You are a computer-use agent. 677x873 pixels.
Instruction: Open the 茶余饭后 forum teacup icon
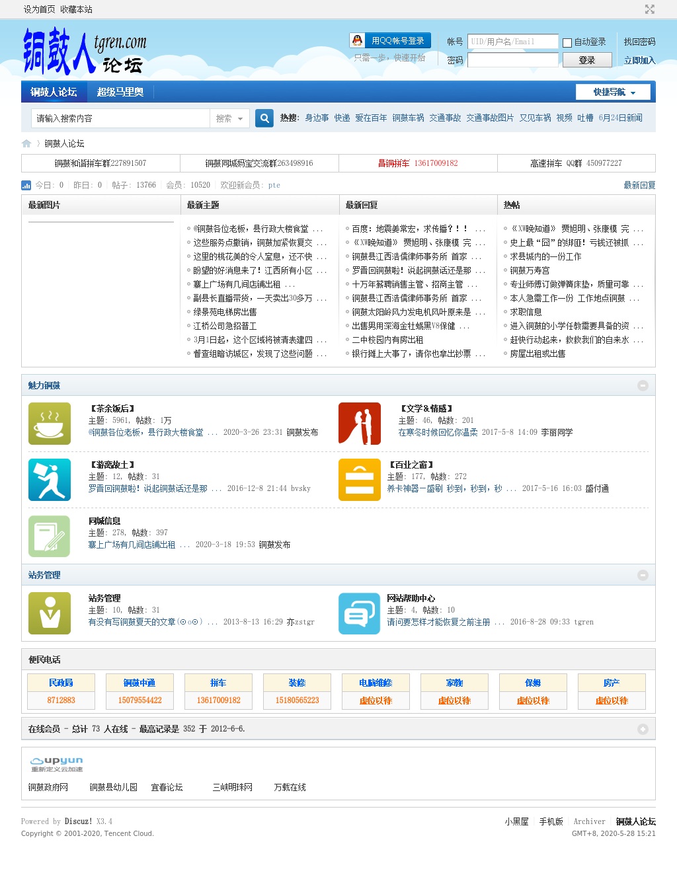pyautogui.click(x=50, y=424)
